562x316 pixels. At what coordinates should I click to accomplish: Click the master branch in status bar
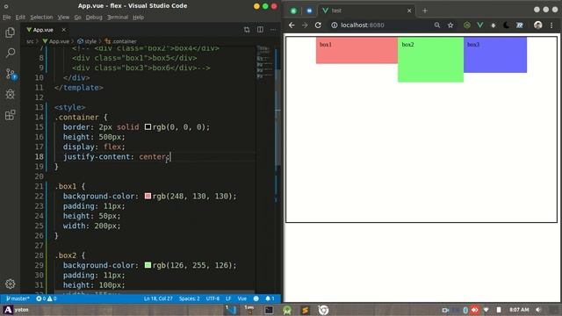18,298
